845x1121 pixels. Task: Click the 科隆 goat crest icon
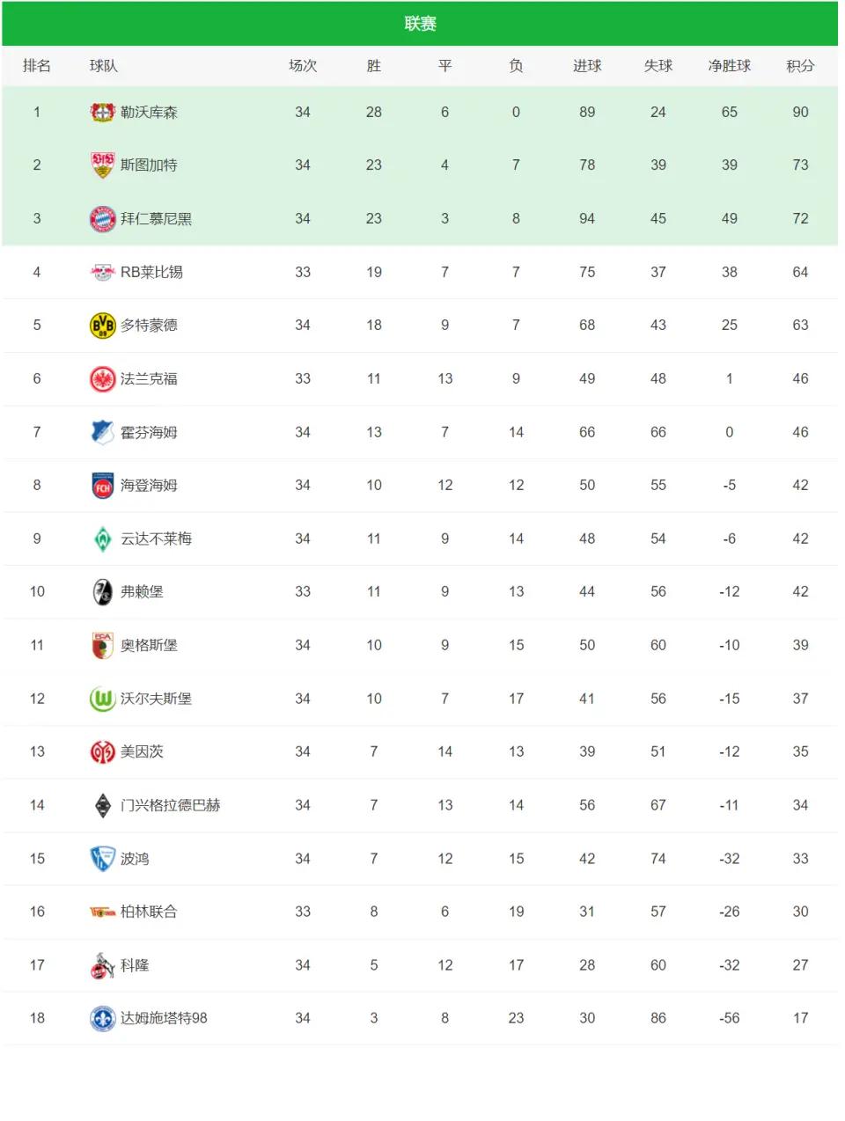103,965
